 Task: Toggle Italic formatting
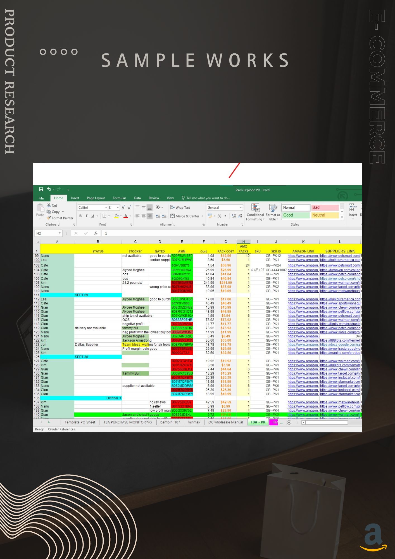click(x=87, y=216)
